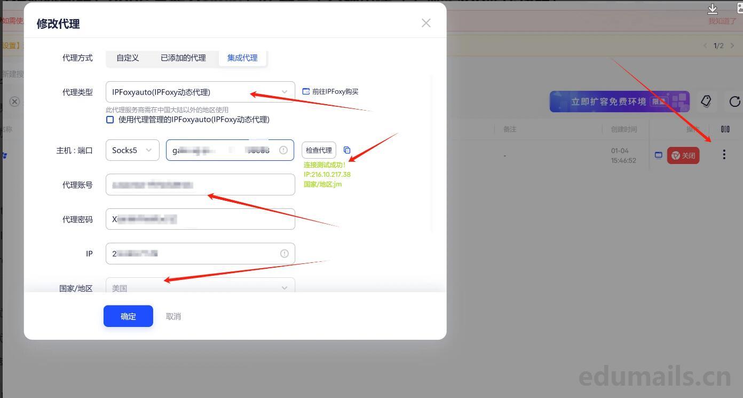Click the info icon in the 主机:端口 field

click(283, 150)
